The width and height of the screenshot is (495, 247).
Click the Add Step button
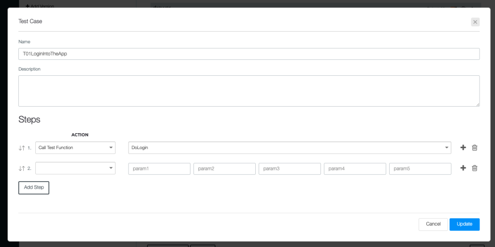(x=34, y=188)
